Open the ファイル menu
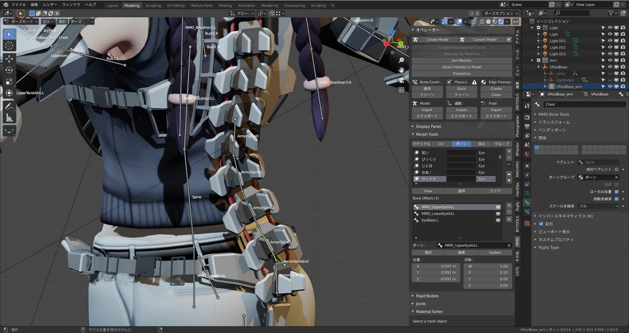This screenshot has width=629, height=333. 18,4
